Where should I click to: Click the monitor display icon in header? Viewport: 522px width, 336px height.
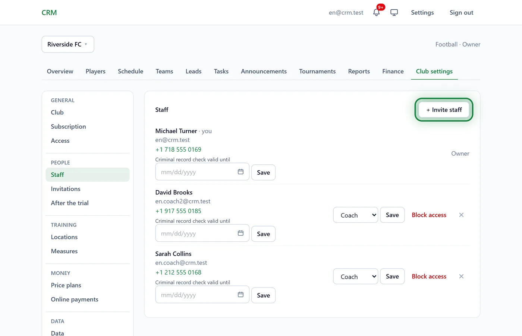click(x=394, y=12)
